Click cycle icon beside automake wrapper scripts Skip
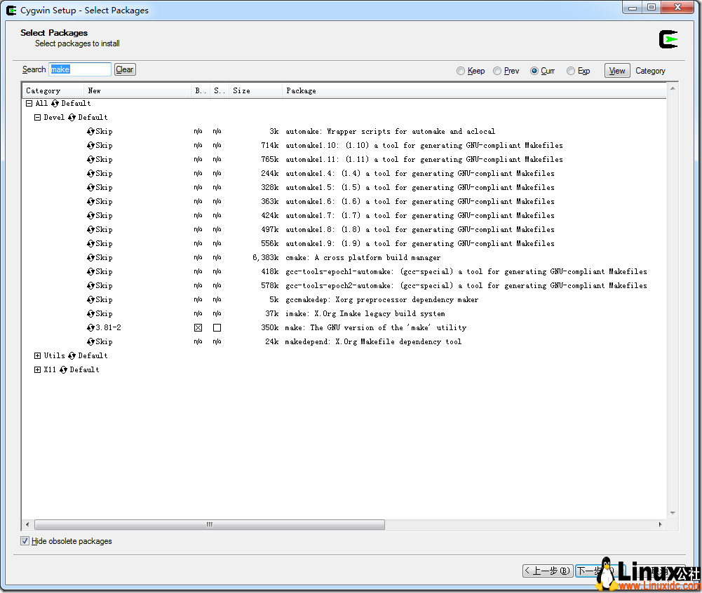Screen dimensions: 702x593 tap(91, 132)
